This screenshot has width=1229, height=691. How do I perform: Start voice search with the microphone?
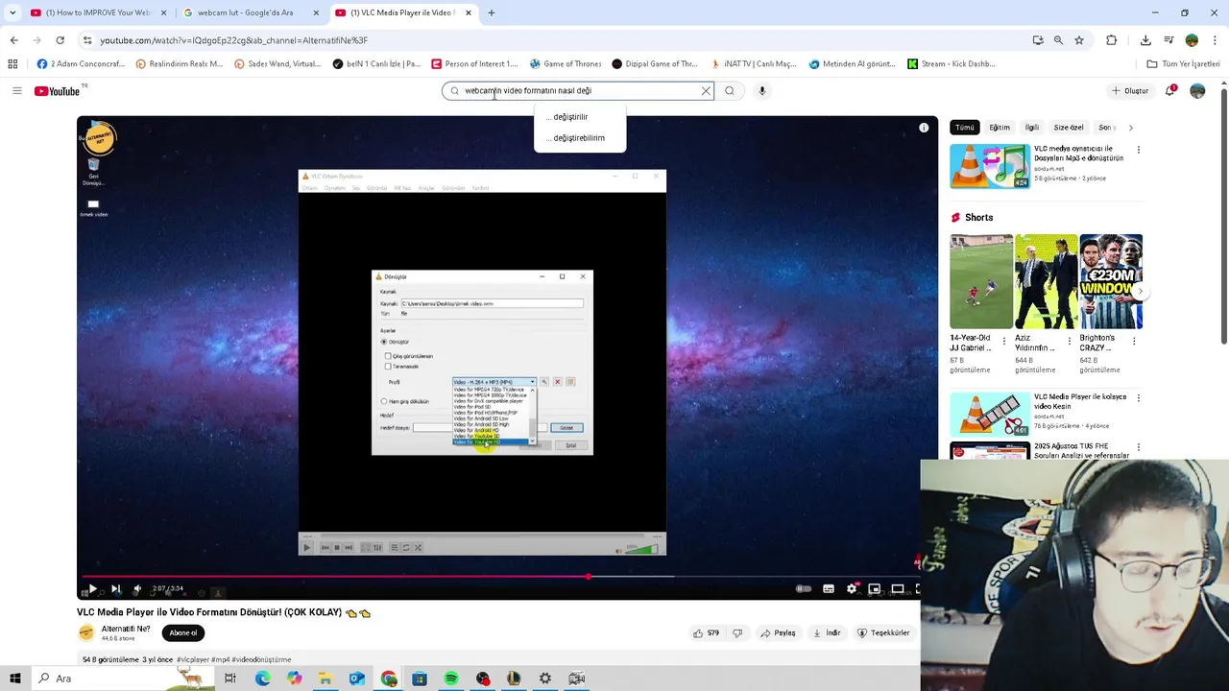click(x=762, y=91)
